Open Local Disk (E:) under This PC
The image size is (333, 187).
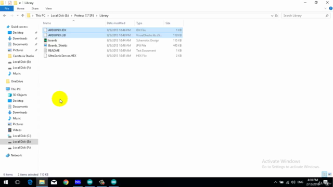coord(22,142)
